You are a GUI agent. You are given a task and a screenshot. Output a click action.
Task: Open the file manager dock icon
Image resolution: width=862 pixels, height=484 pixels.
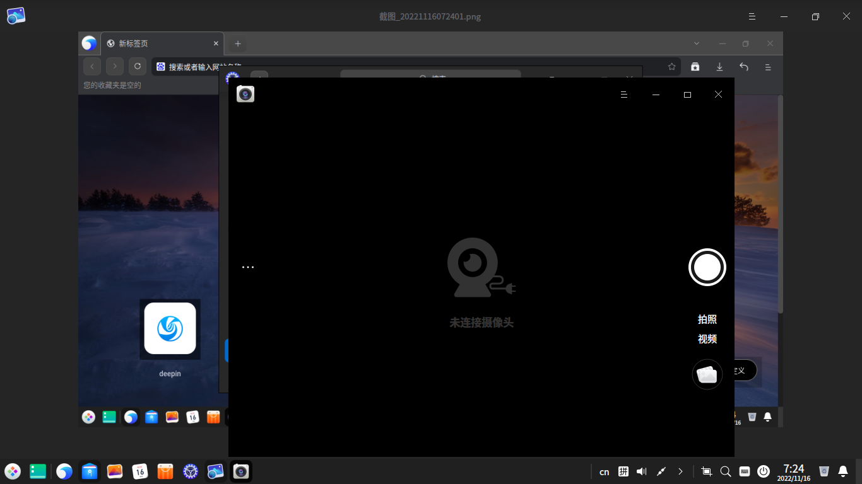(90, 471)
